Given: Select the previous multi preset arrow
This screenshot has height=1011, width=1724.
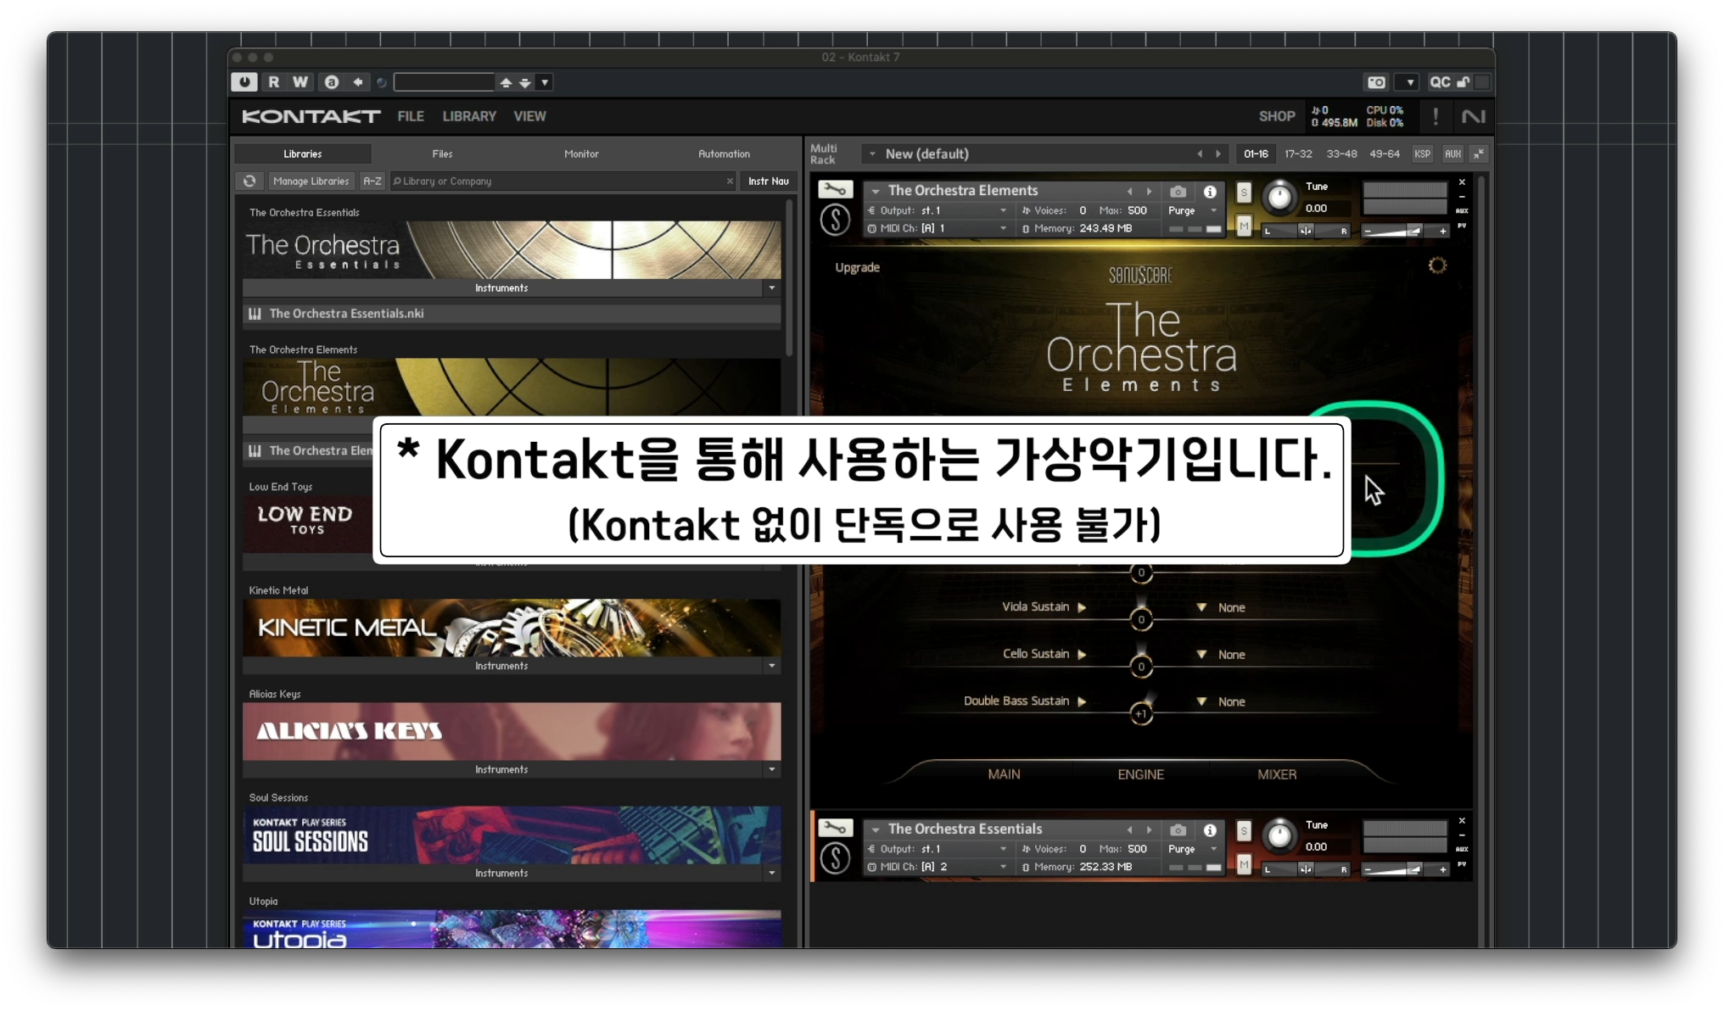Looking at the screenshot, I should point(1200,154).
